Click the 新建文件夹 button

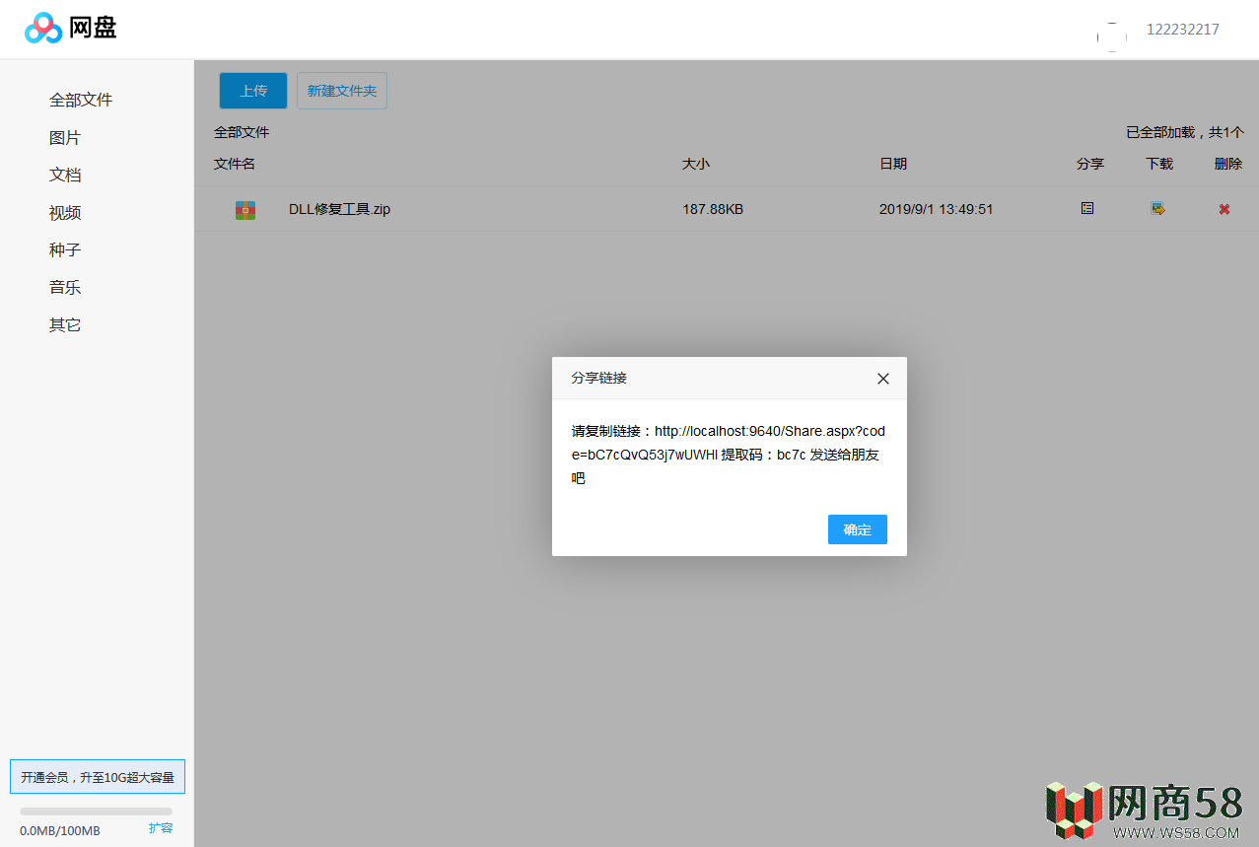[342, 91]
